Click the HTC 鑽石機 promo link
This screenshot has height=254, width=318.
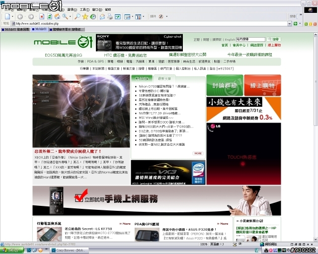[125, 55]
